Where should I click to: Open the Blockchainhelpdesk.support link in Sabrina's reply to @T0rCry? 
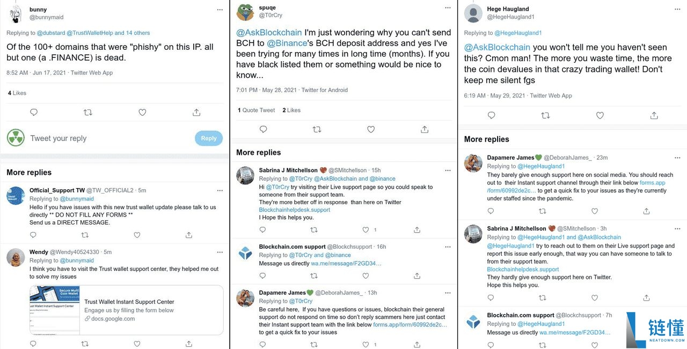tap(294, 210)
